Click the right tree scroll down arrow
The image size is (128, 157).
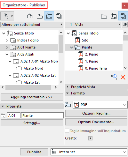point(125,68)
